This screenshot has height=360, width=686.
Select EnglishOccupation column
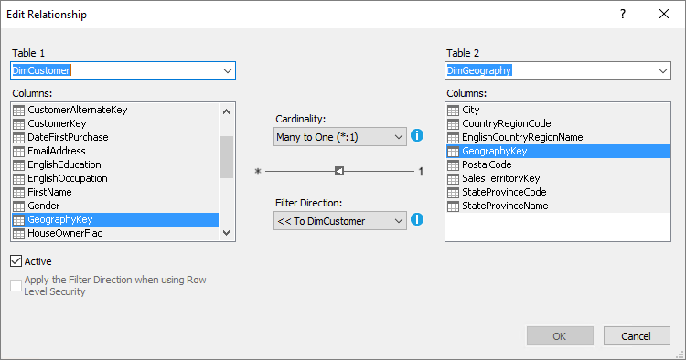pos(115,178)
